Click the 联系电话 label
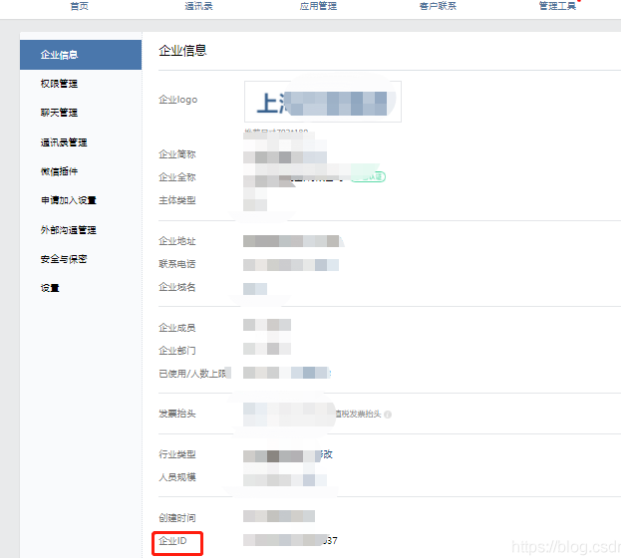Viewport: 621px width, 558px height. click(x=177, y=264)
